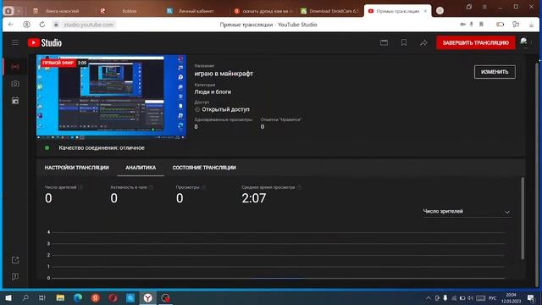This screenshot has height=305, width=542.
Task: Click the category text 'Люди и блоги'
Action: 213,92
